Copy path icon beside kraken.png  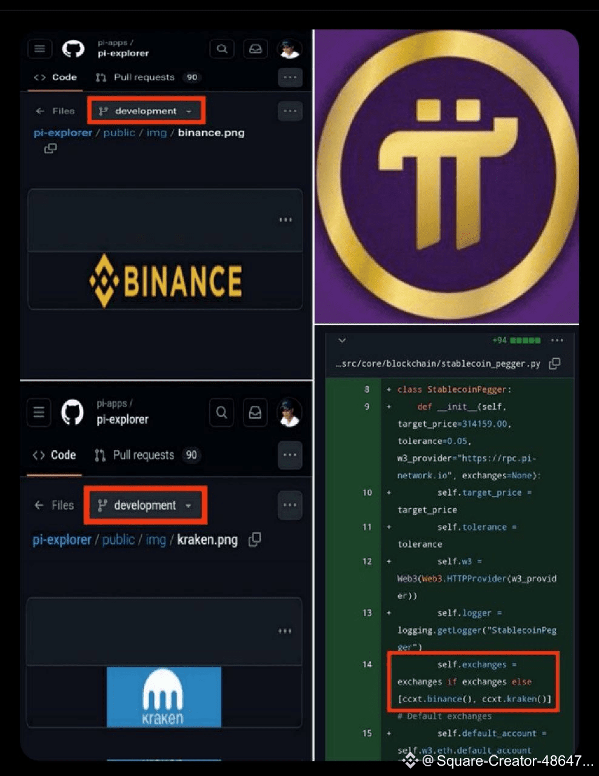(255, 539)
